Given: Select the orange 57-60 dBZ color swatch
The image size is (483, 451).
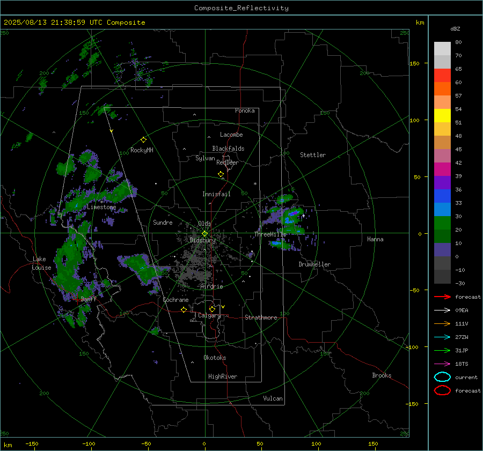Looking at the screenshot, I should tap(442, 89).
